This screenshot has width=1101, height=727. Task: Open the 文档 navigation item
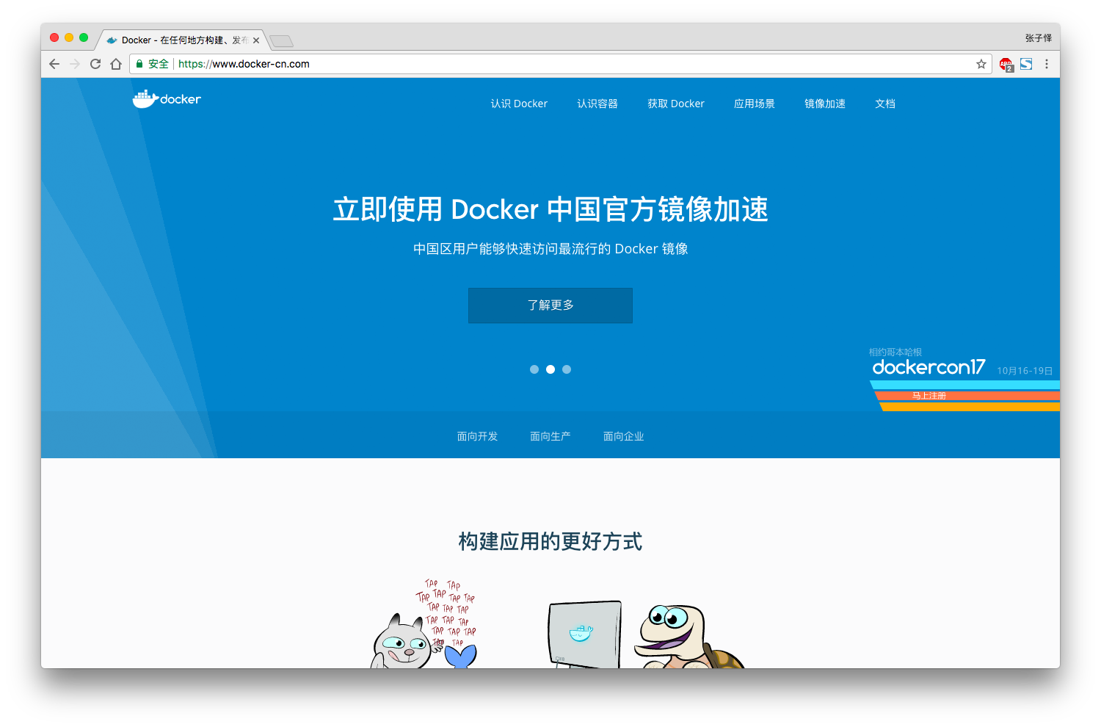(x=885, y=104)
